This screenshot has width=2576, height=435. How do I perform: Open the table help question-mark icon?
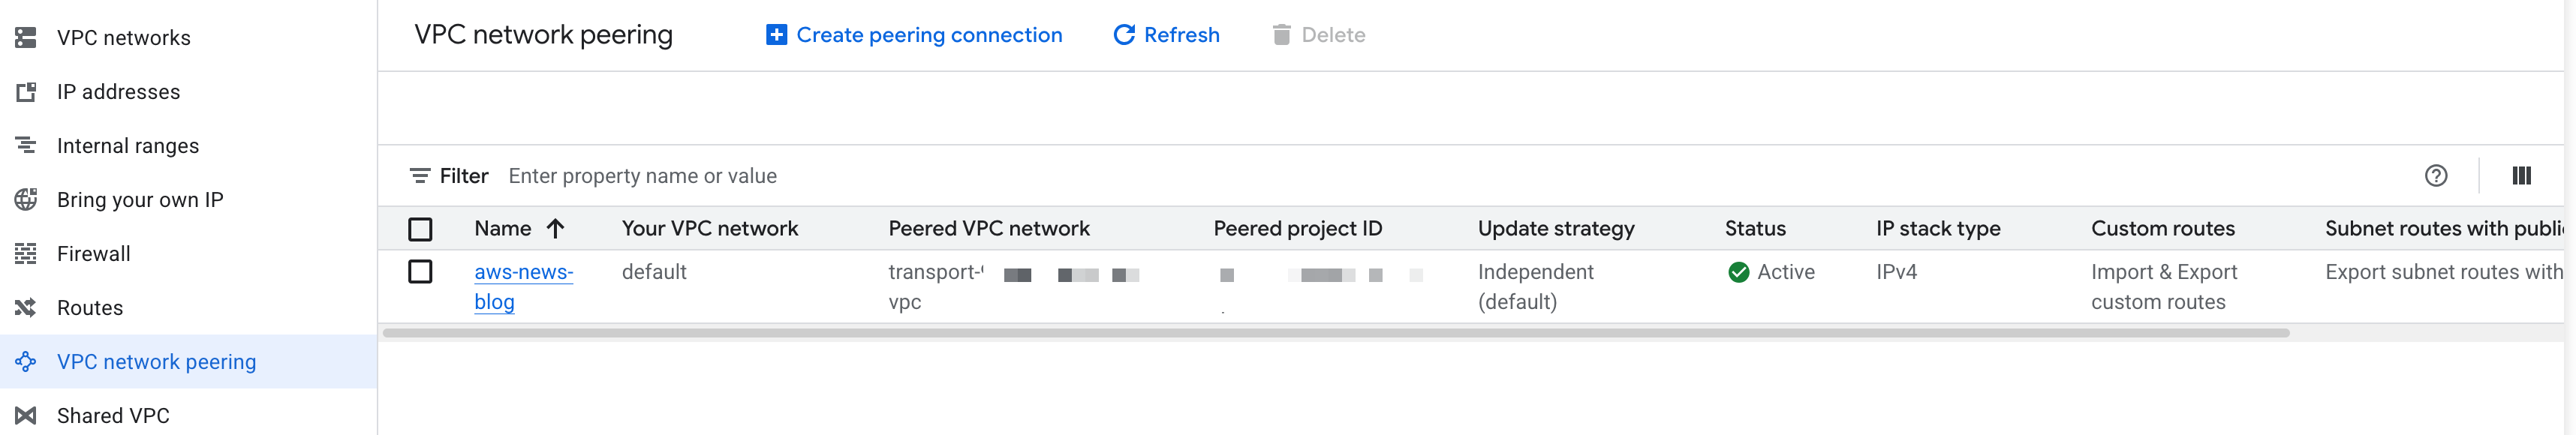pyautogui.click(x=2436, y=176)
